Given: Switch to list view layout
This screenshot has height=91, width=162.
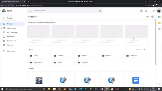Looking at the screenshot, I should (147, 17).
